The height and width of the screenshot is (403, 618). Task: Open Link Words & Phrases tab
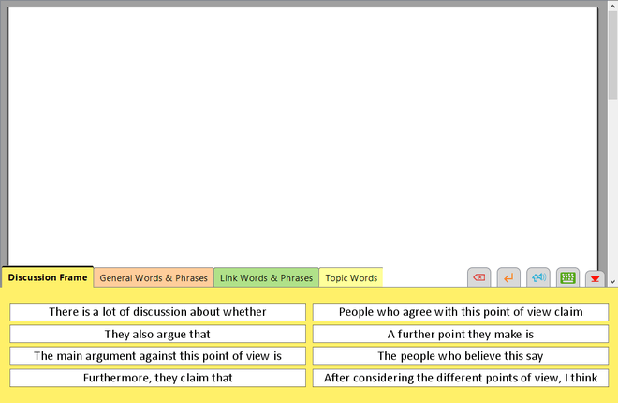point(267,278)
